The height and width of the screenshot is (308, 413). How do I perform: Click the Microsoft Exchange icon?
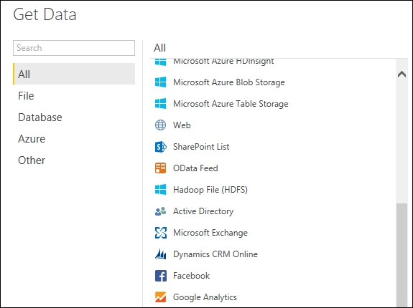[x=160, y=233]
